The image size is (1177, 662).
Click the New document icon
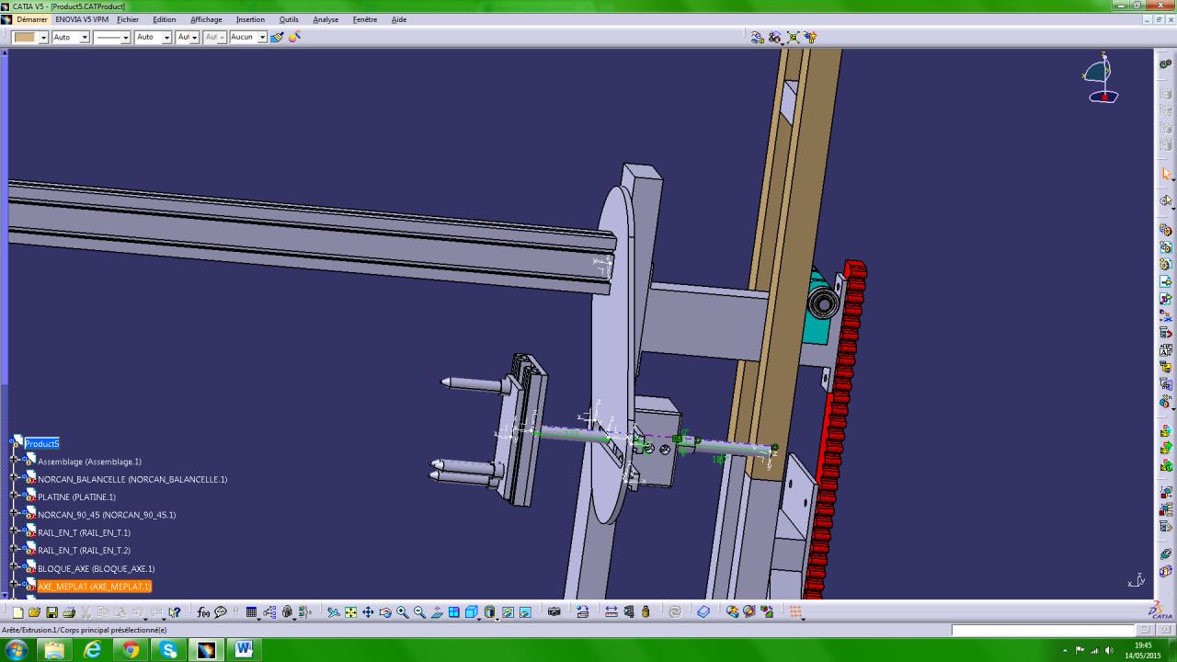tap(17, 612)
